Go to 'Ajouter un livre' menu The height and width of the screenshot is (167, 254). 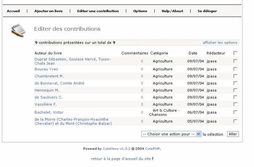[48, 11]
